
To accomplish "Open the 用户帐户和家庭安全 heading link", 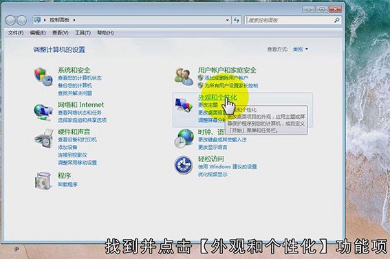I will [x=227, y=70].
